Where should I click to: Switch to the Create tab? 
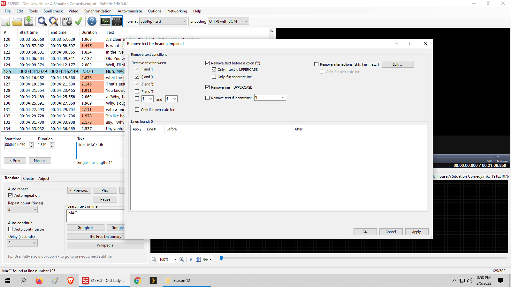point(28,178)
